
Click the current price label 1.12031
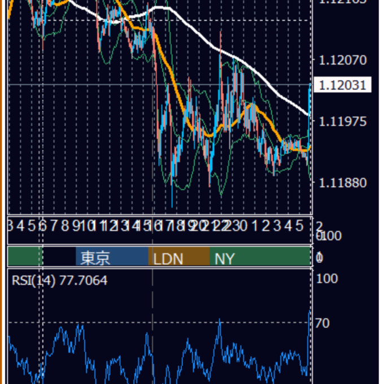tap(343, 85)
